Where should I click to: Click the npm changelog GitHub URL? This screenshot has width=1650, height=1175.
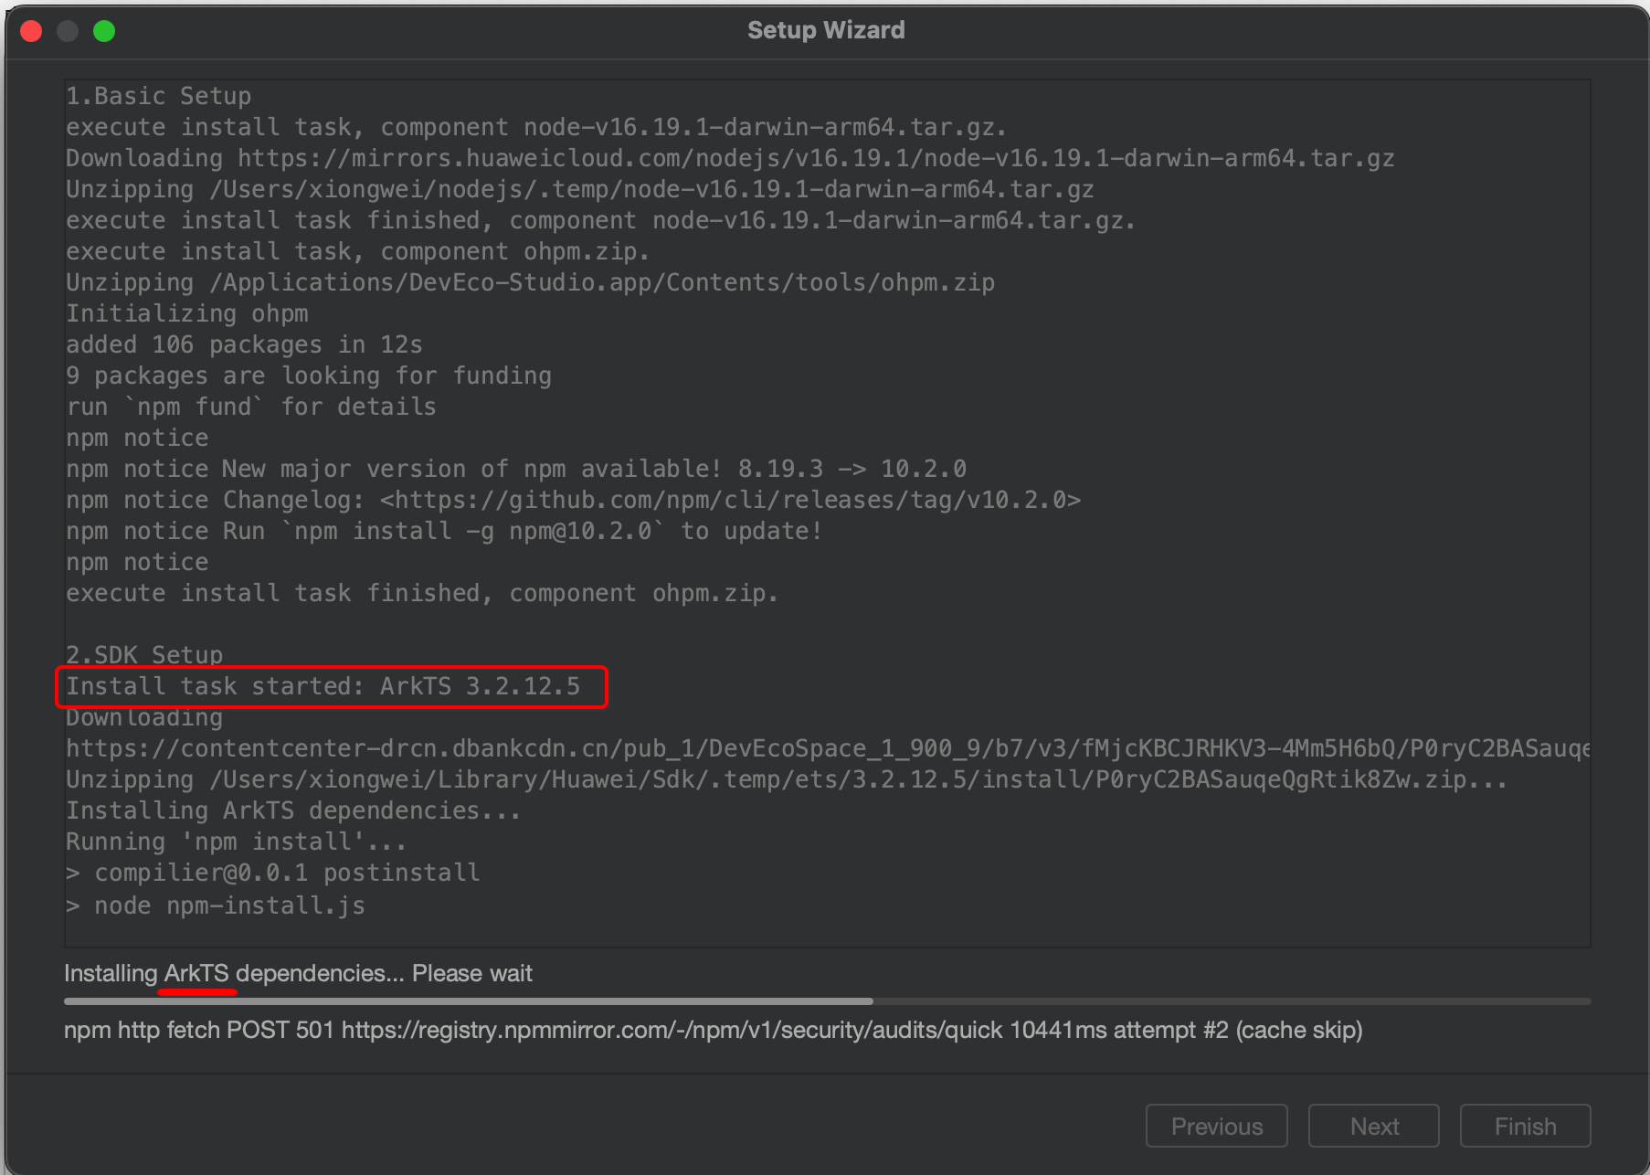tap(730, 500)
